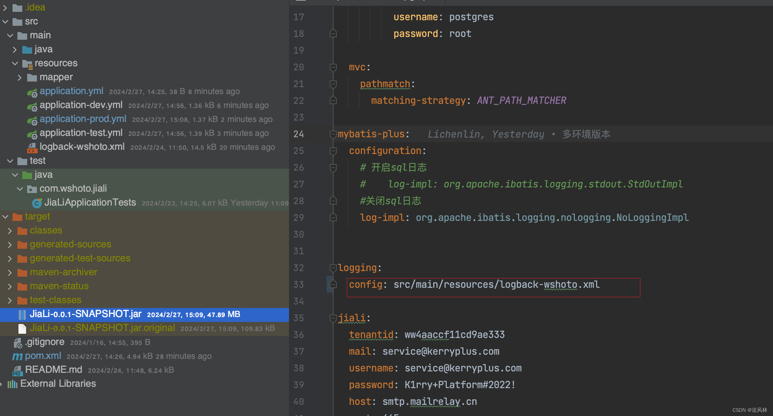Click fold marker at line 26 comment

[x=333, y=168]
